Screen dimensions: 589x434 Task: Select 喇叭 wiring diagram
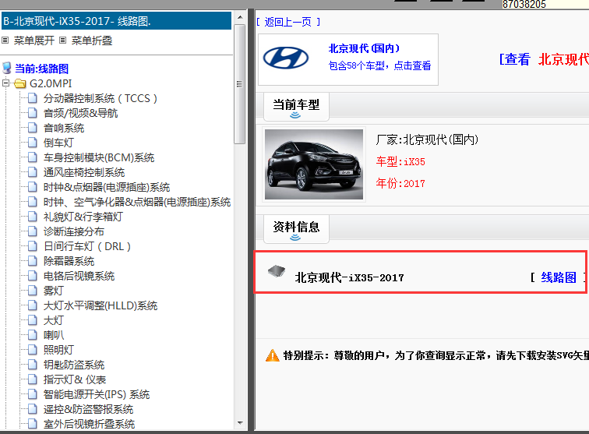[54, 335]
